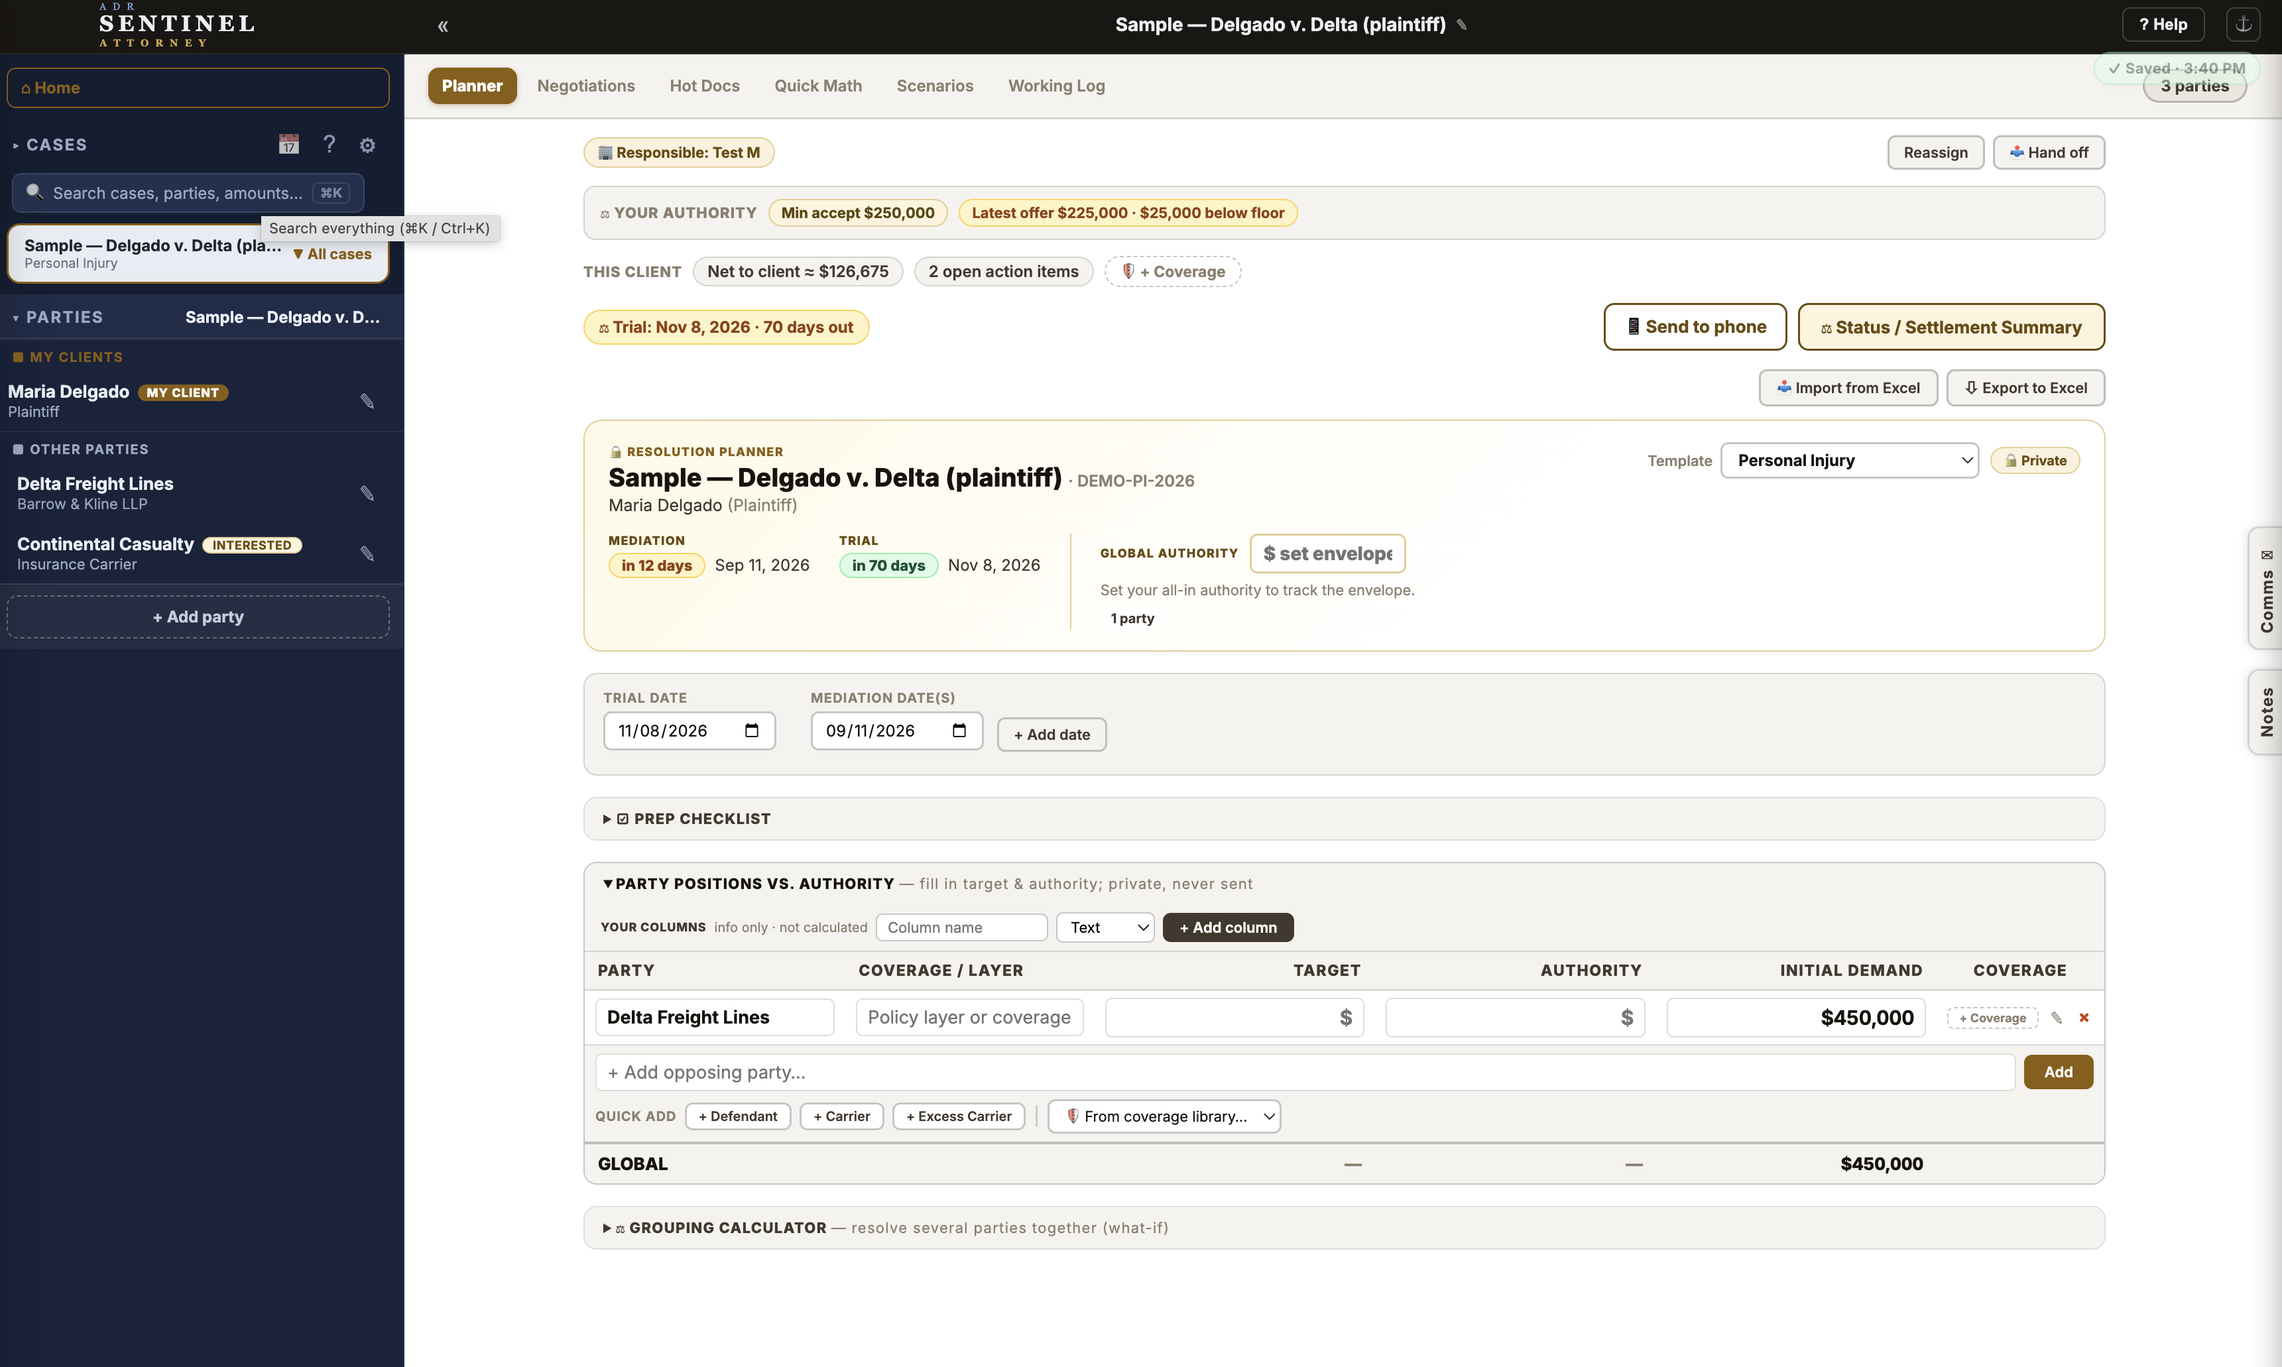Click the + Coverage chip under This Client
2282x1367 pixels.
pyautogui.click(x=1172, y=272)
